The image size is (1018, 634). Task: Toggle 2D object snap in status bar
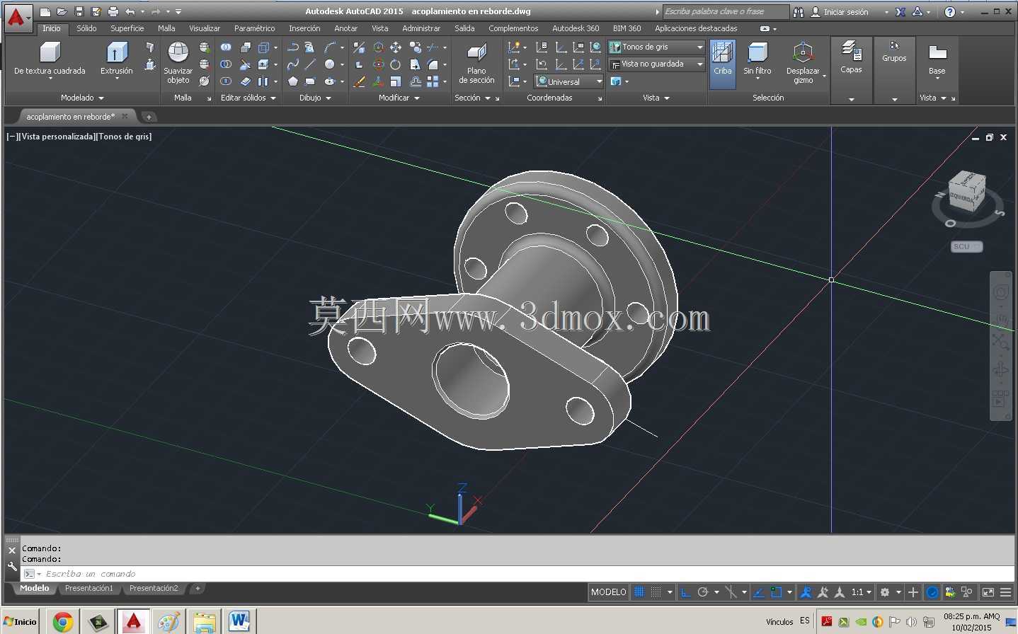click(777, 592)
